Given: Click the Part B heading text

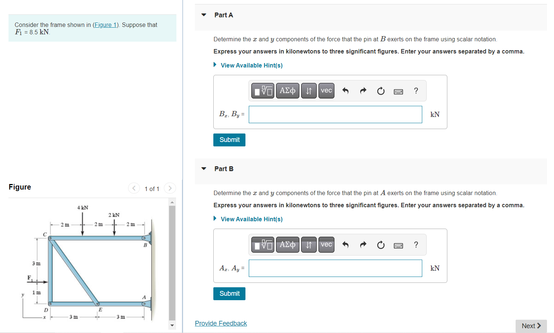Looking at the screenshot, I should click(x=224, y=169).
